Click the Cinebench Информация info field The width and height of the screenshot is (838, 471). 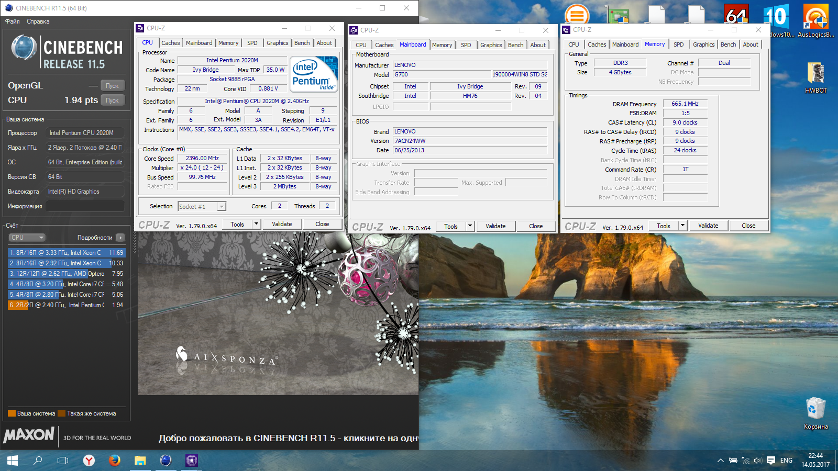click(x=85, y=206)
